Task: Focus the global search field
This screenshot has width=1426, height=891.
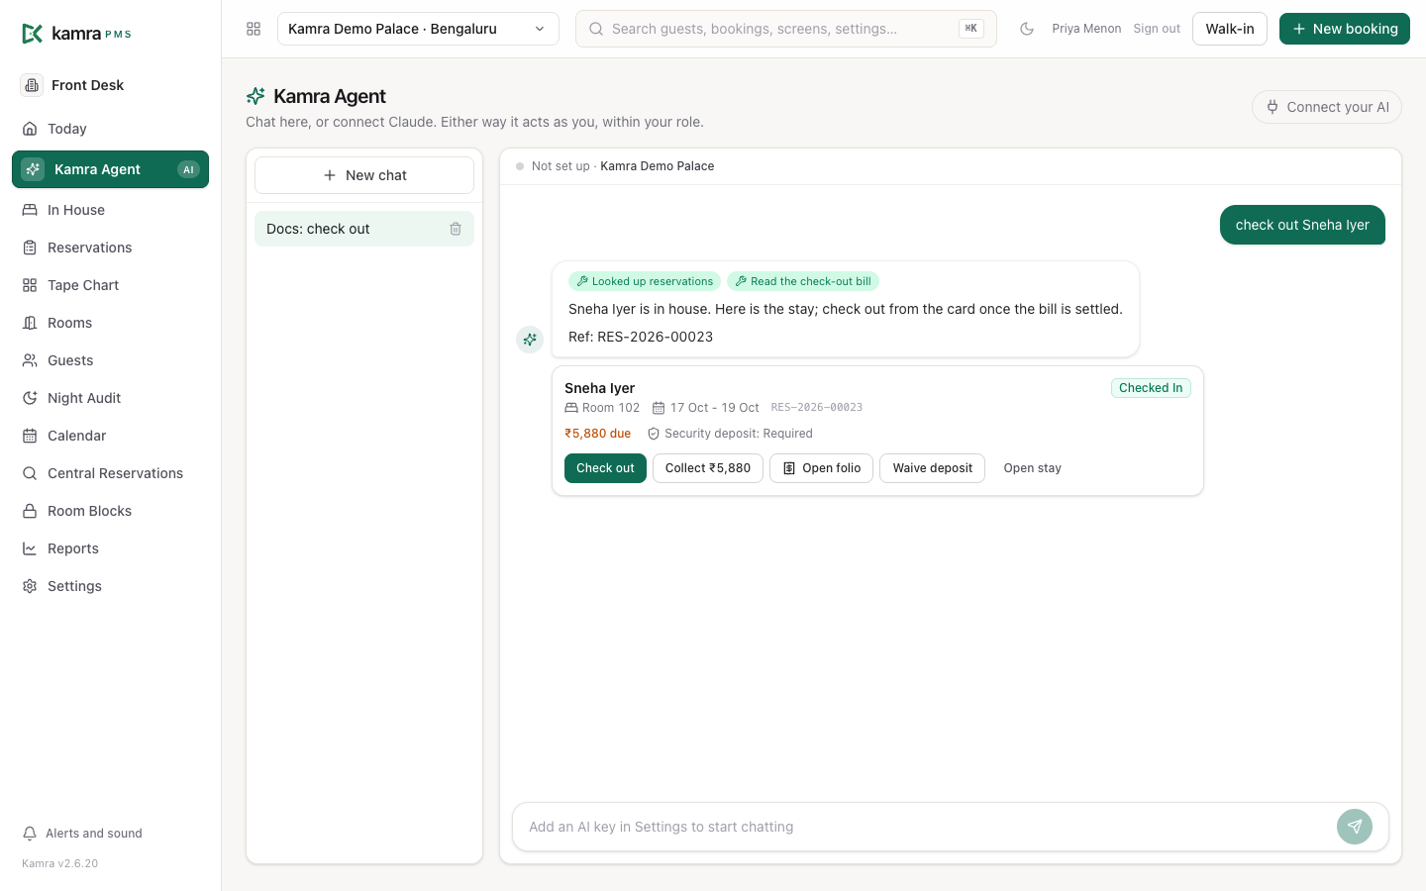Action: 786,29
